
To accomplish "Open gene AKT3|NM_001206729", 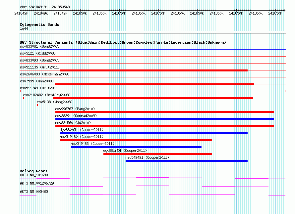I will 37,183.
